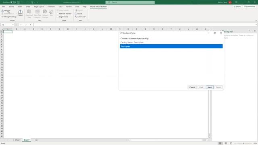258x145 pixels.
Task: Open the Name Box dropdown arrow
Action: [x=13, y=25]
